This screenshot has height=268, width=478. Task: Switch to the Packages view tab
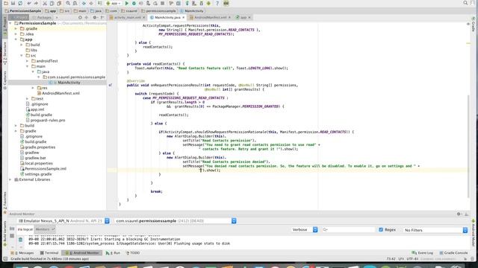(42, 18)
